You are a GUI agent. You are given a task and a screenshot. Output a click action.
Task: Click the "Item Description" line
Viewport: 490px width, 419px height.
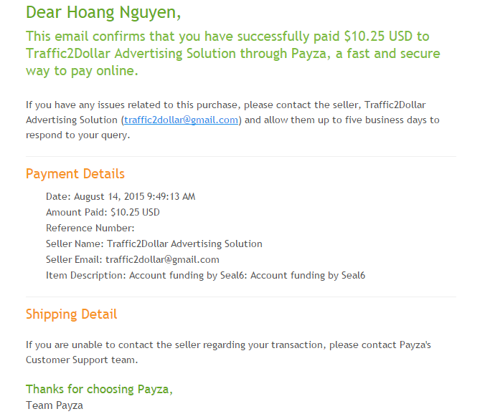coord(205,275)
